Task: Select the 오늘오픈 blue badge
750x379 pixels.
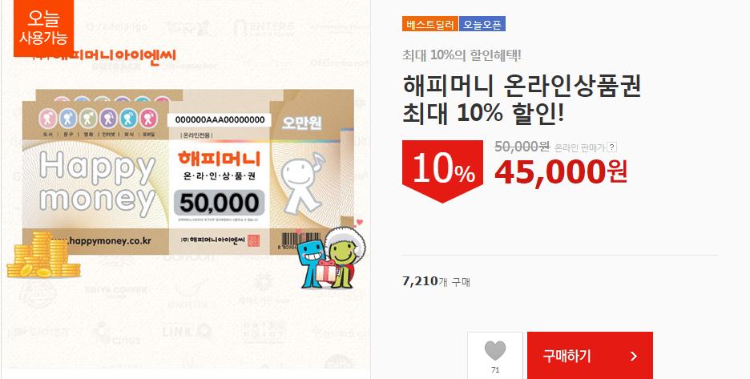Action: [x=482, y=24]
